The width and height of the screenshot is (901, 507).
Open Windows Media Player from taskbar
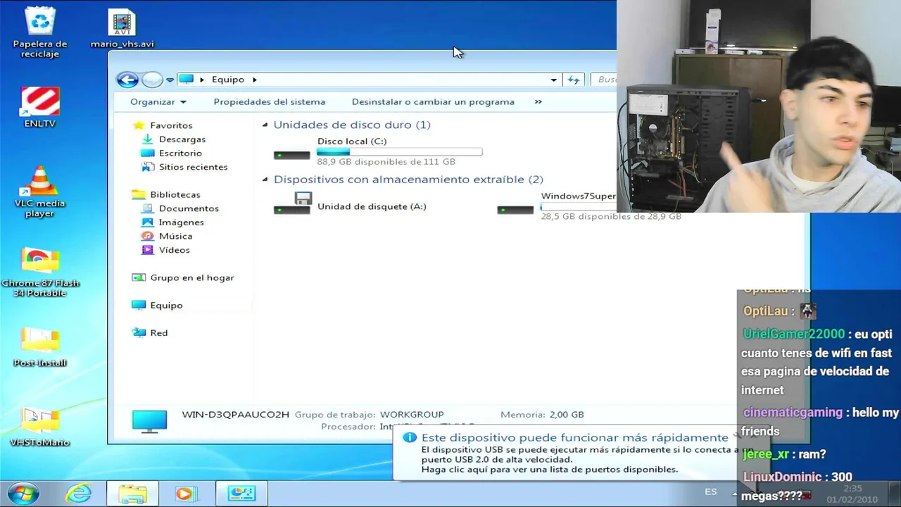point(185,494)
